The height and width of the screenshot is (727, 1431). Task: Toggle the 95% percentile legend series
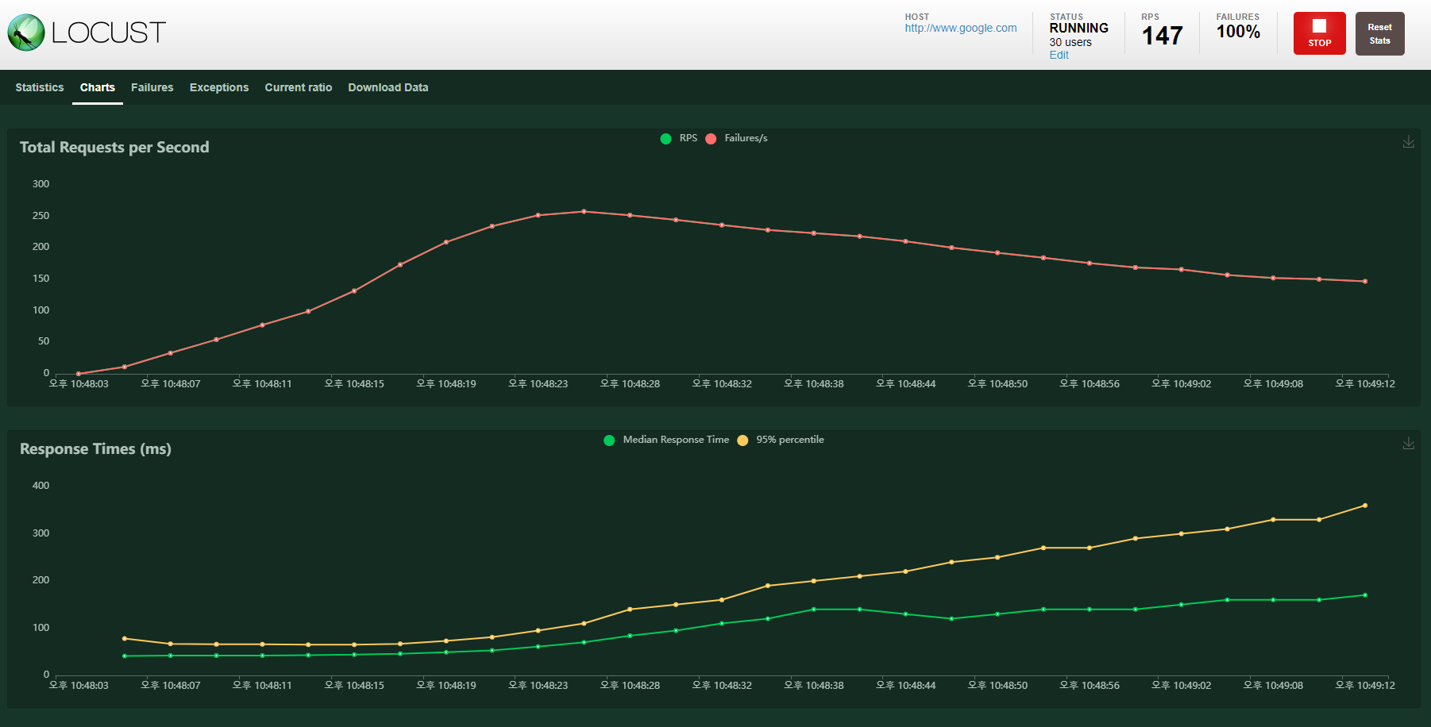tap(781, 440)
